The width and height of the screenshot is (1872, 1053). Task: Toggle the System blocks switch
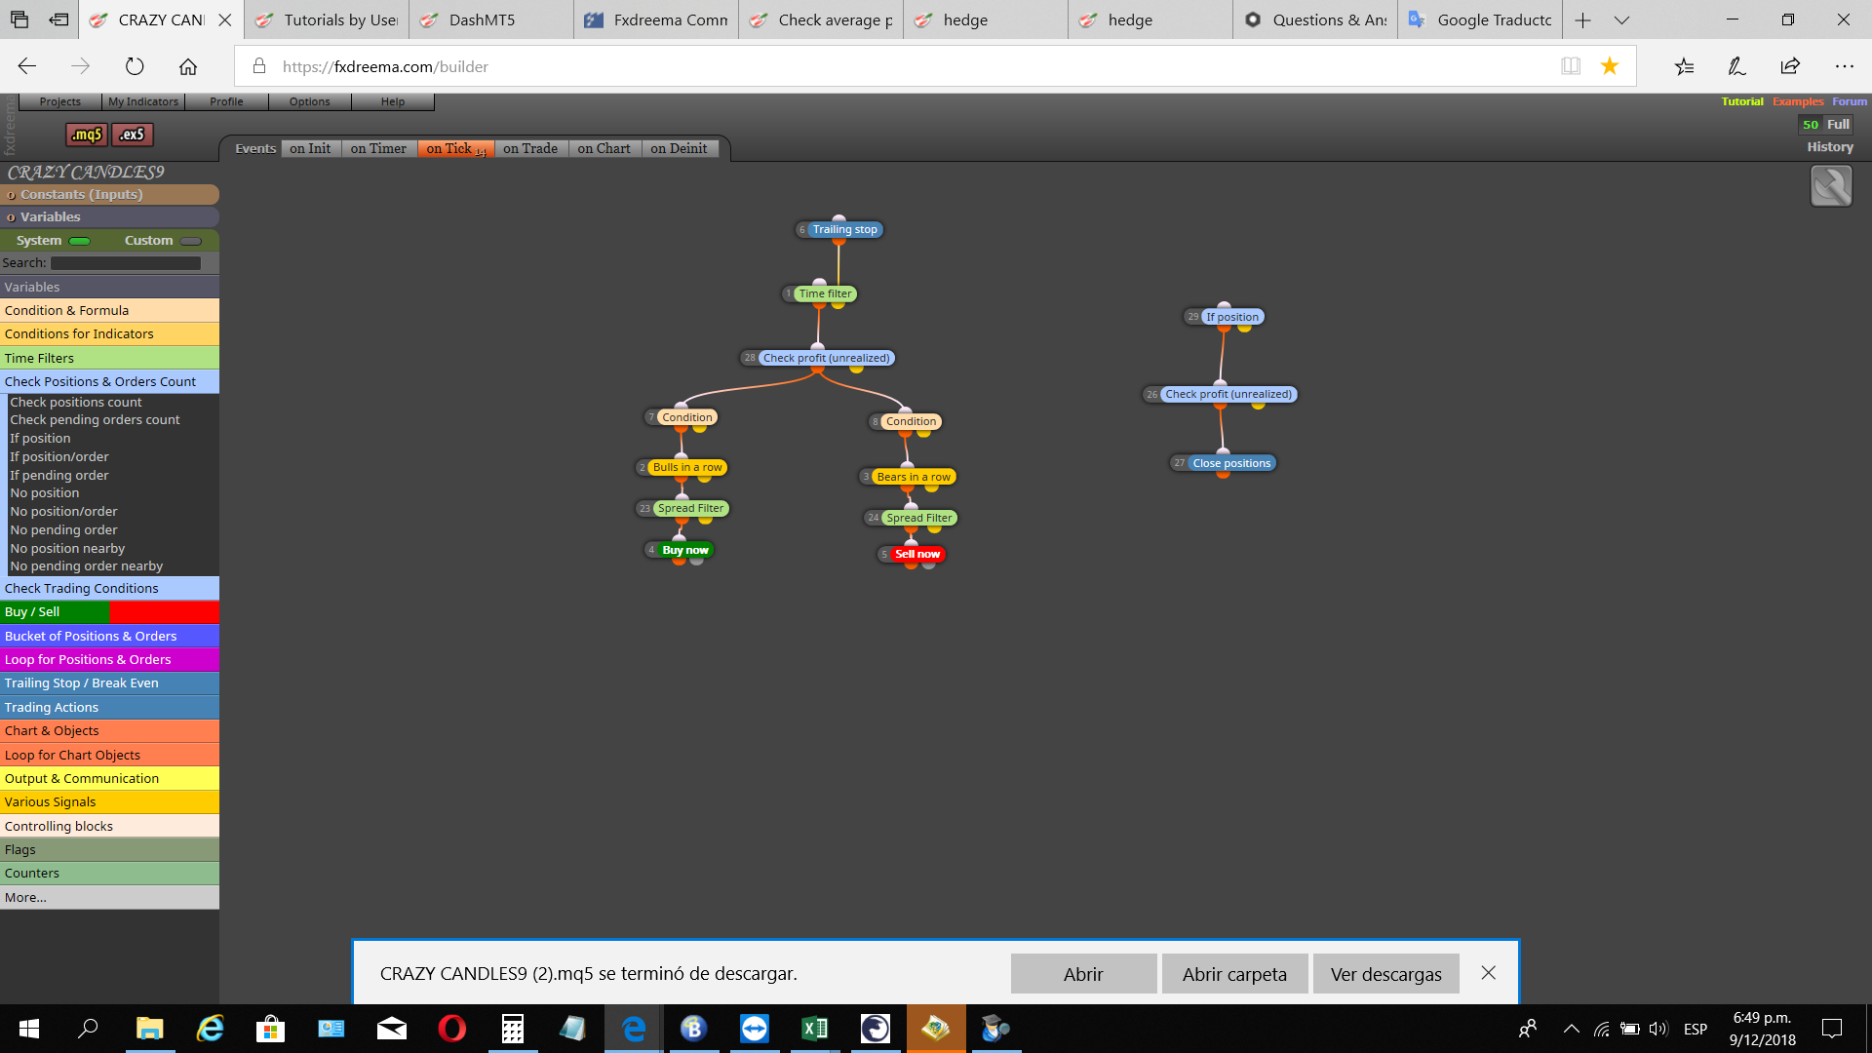click(80, 241)
